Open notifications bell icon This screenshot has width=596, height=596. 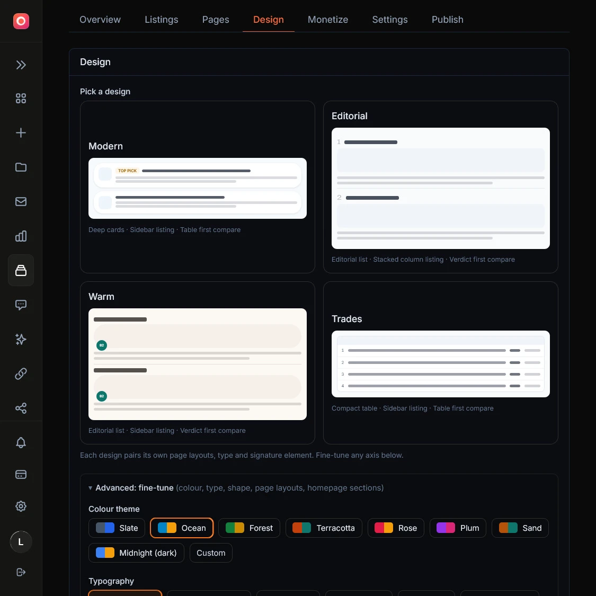21,442
